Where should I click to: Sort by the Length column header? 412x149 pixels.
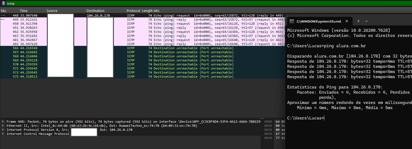(147, 11)
